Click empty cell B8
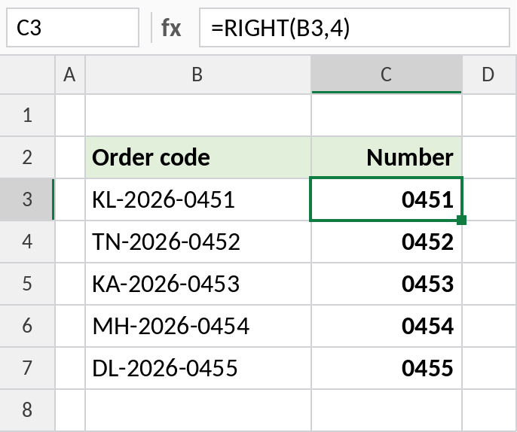 (x=197, y=410)
